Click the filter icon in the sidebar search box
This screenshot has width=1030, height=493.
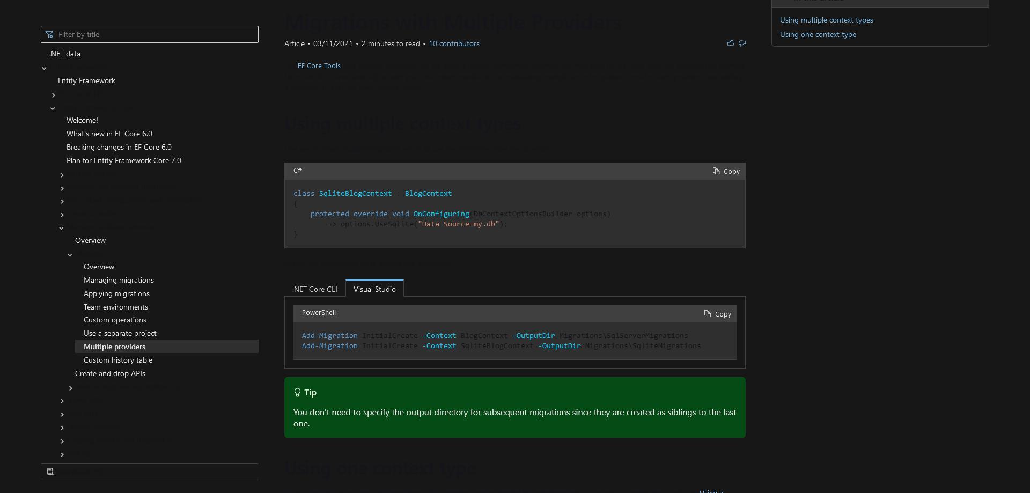[49, 34]
